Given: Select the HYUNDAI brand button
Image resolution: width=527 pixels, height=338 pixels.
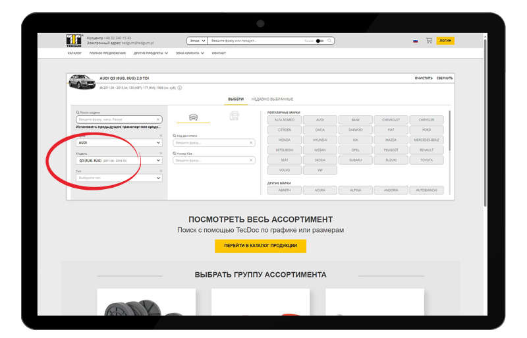Looking at the screenshot, I should coord(320,140).
